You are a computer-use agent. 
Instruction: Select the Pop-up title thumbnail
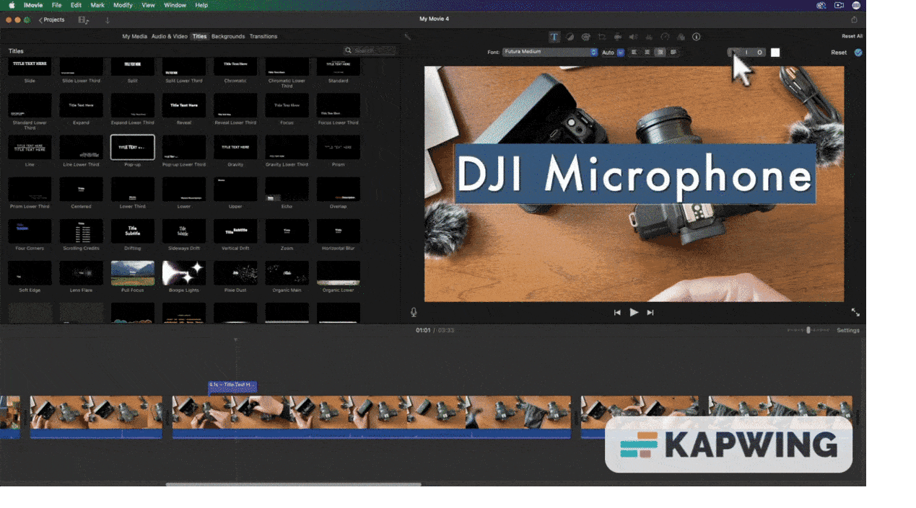[132, 147]
